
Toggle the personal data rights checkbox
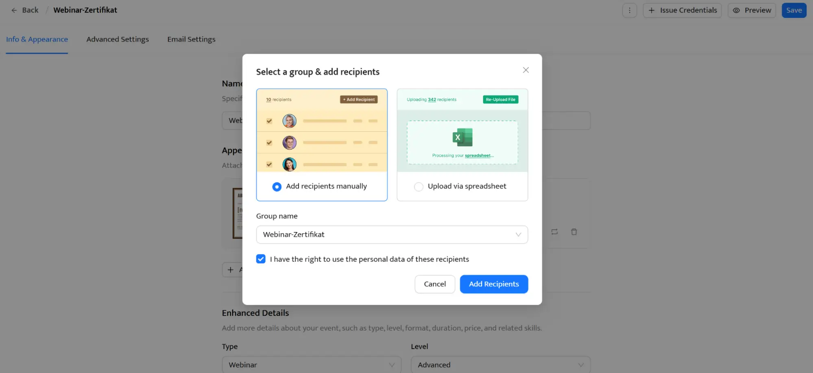tap(261, 259)
